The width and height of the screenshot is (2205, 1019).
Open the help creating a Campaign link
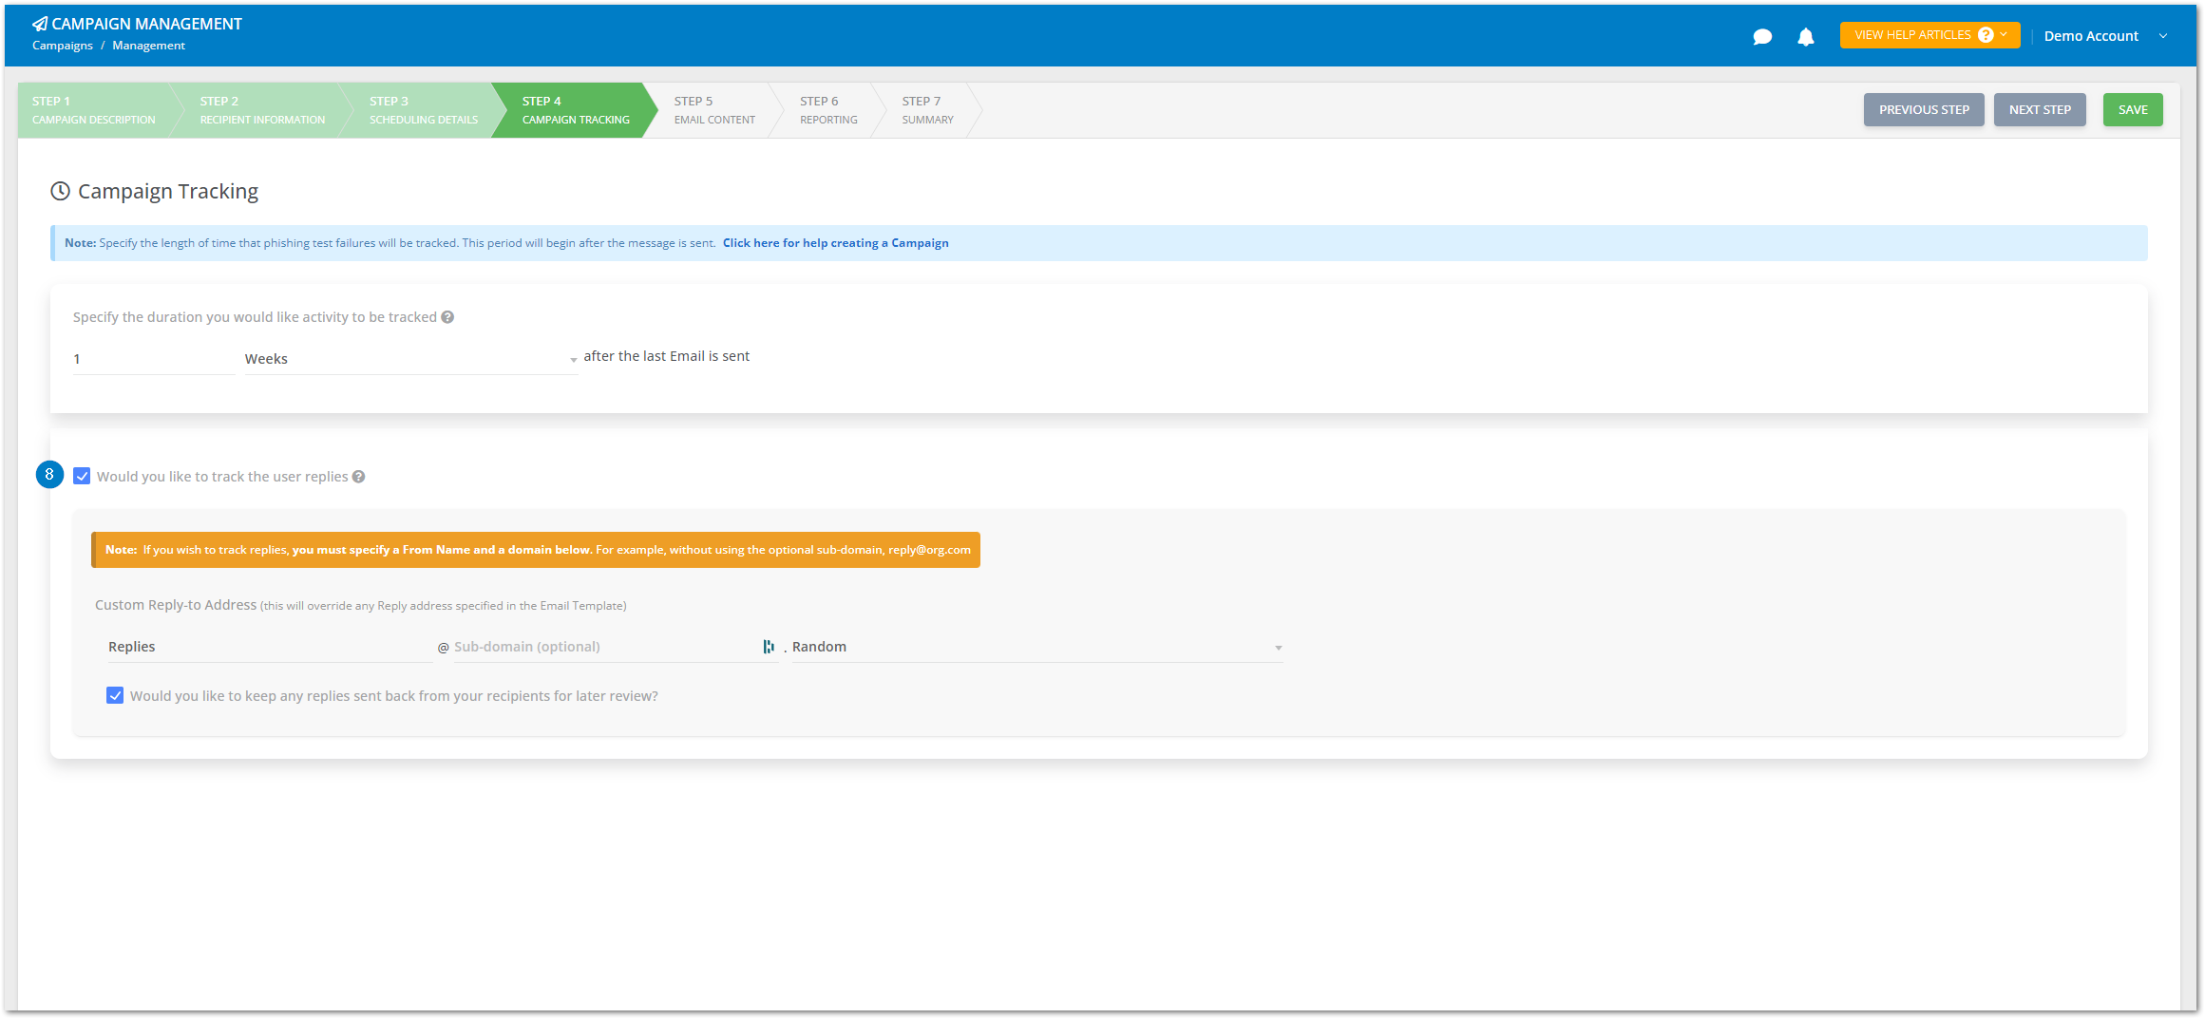tap(835, 243)
